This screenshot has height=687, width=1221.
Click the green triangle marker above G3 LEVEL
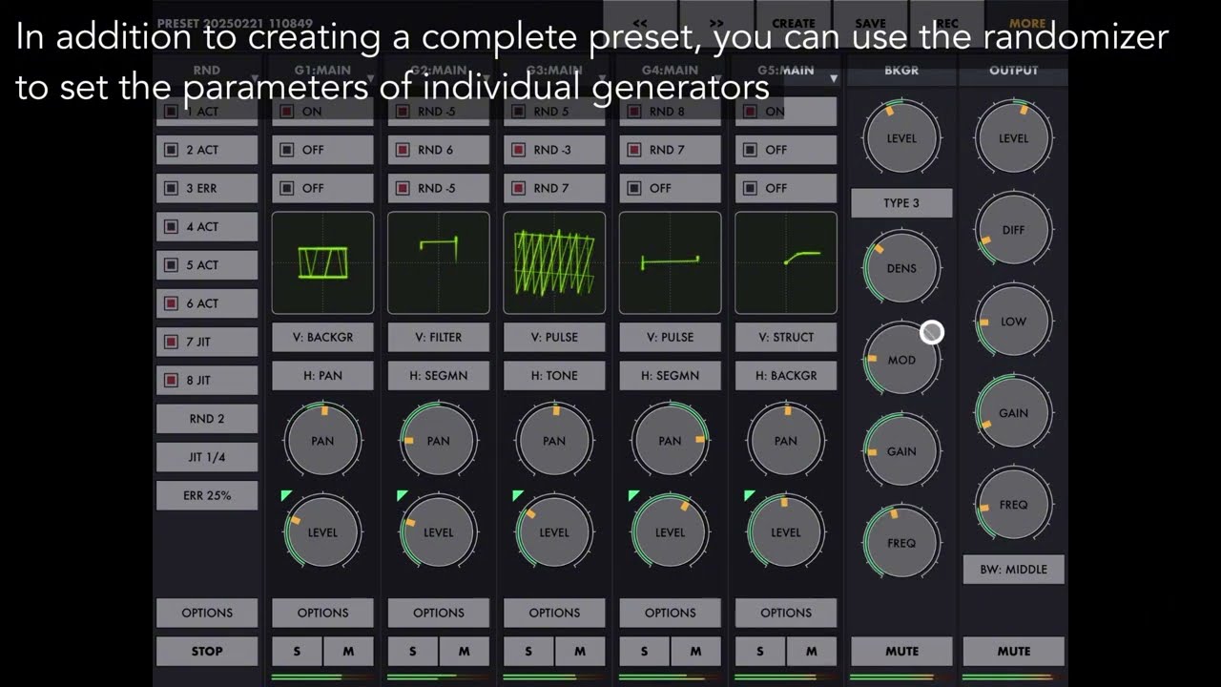click(x=518, y=495)
